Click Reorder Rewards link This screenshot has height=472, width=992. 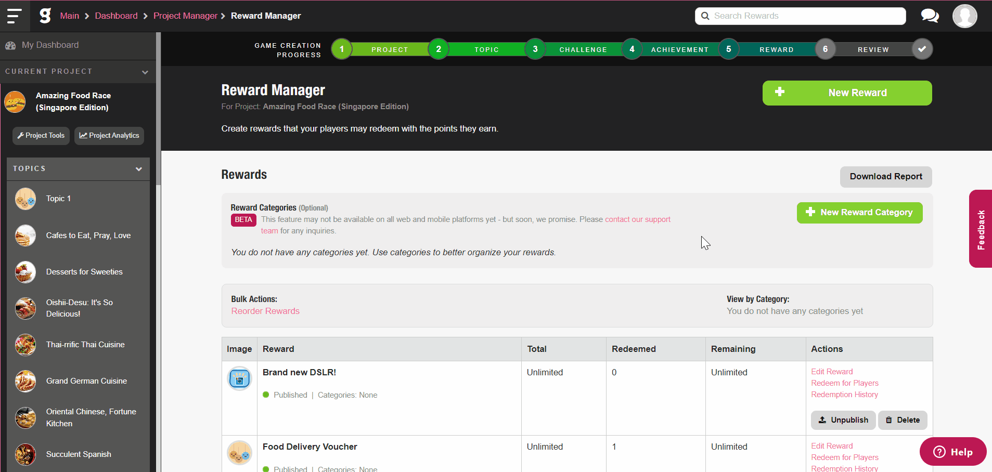[265, 311]
